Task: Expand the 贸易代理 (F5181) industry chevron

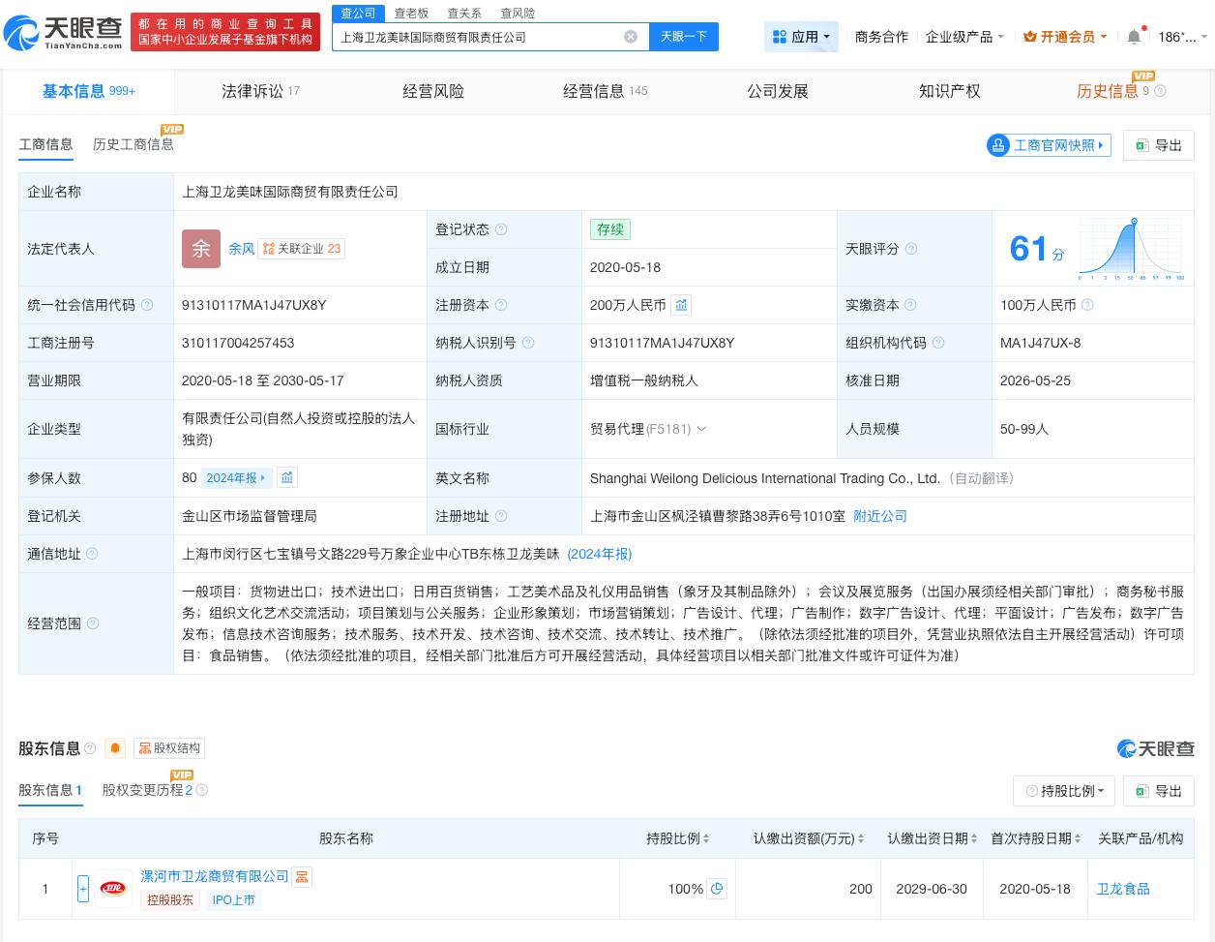Action: point(701,429)
